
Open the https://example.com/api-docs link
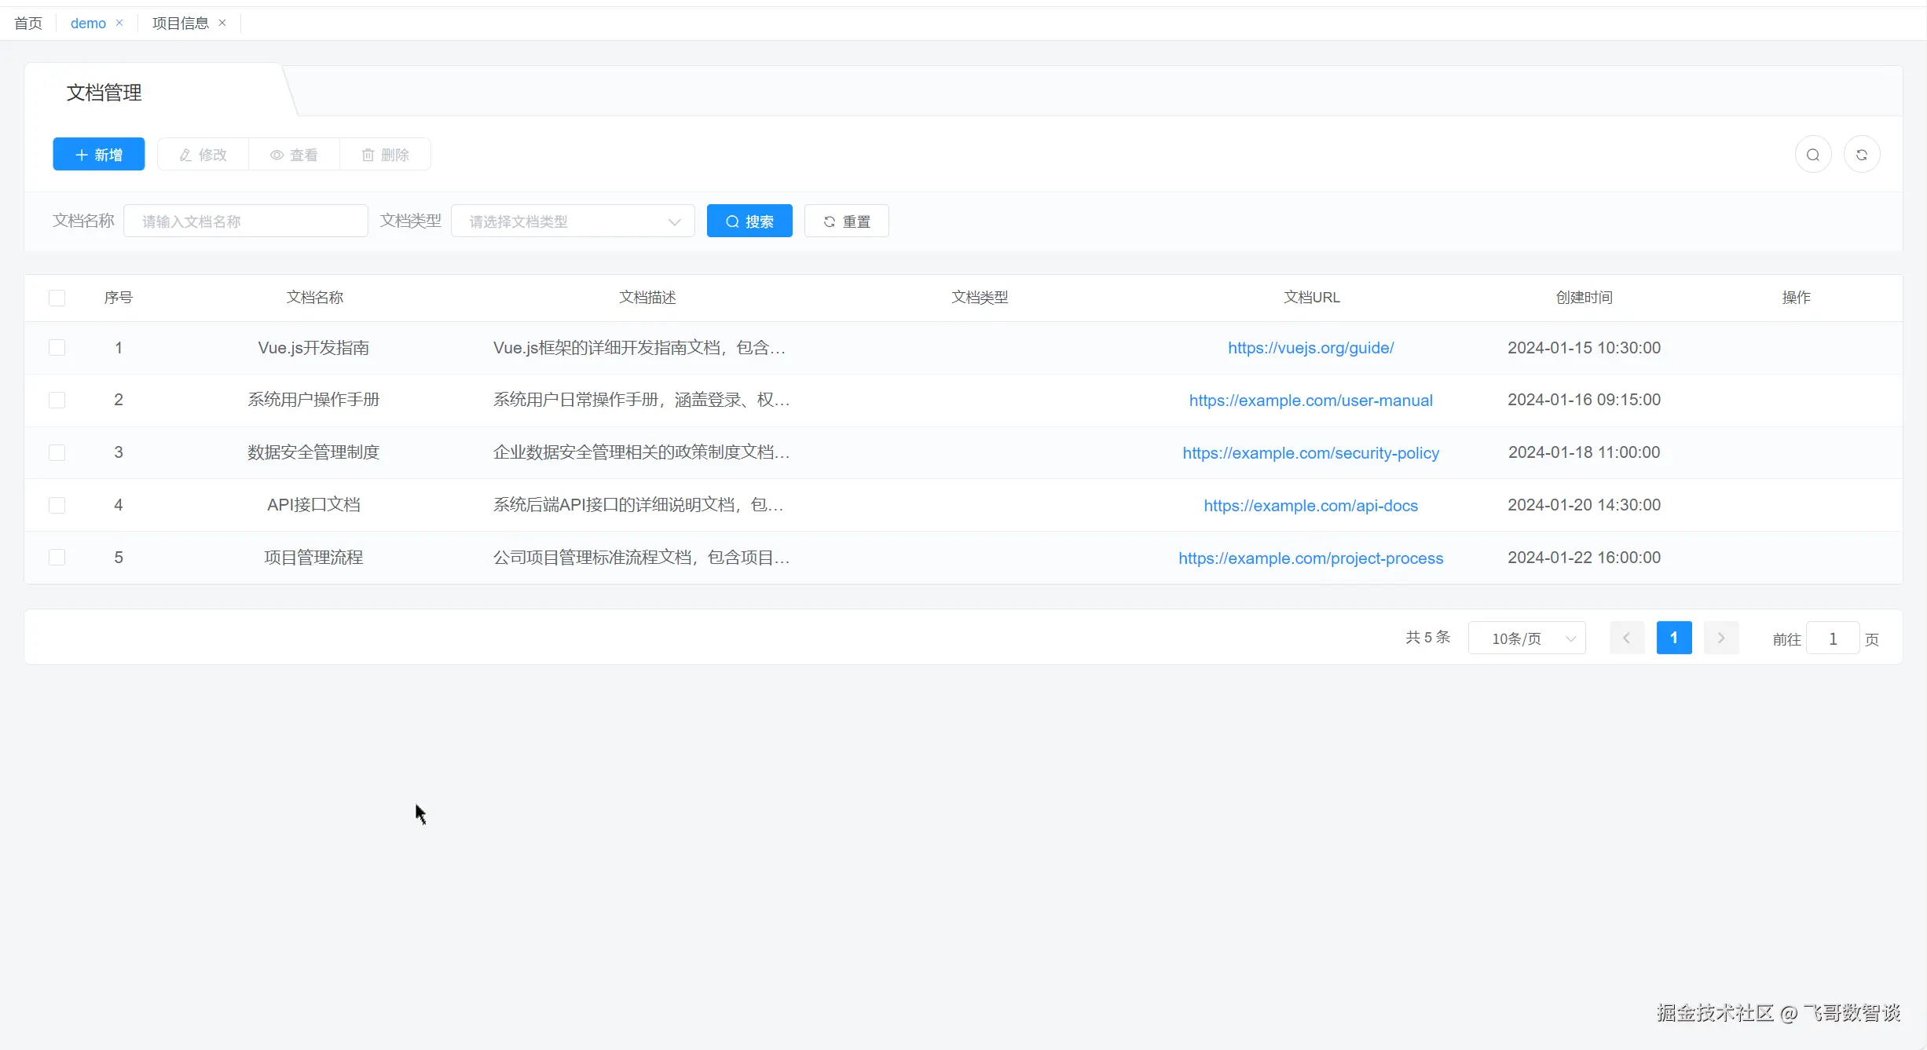click(x=1310, y=506)
